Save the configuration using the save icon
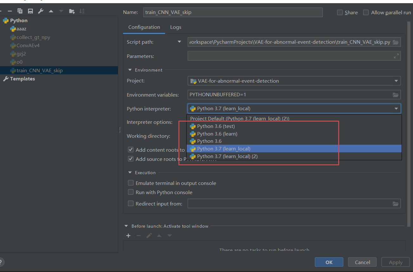Viewport: 413px width, 272px height. click(x=30, y=10)
